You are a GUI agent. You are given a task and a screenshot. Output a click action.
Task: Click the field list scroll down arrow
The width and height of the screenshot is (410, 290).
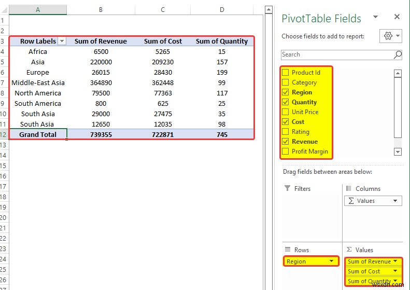[x=398, y=151]
